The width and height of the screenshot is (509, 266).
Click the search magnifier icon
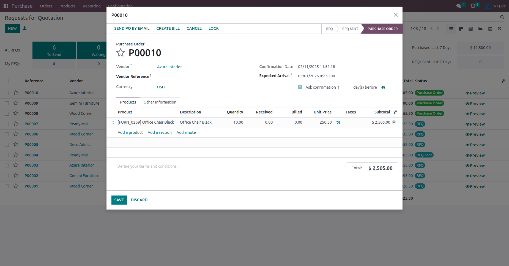(502, 17)
